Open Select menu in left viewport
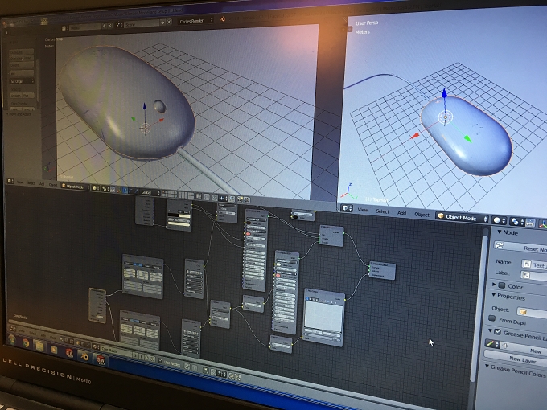This screenshot has height=410, width=547. click(x=31, y=183)
